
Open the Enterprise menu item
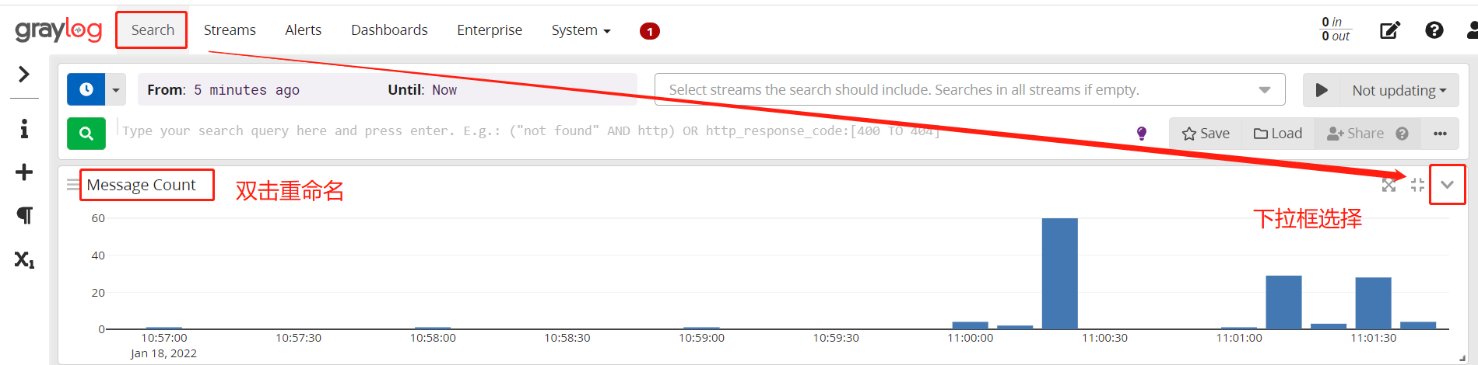pyautogui.click(x=490, y=30)
